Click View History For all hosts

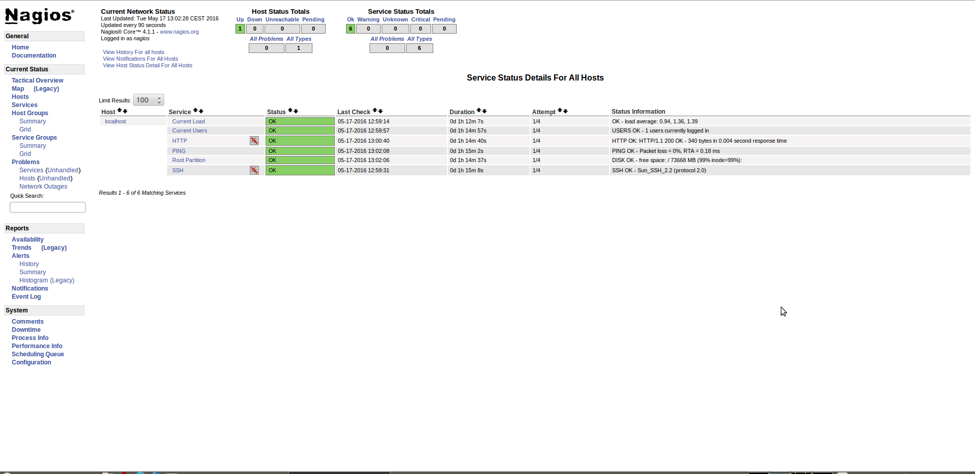tap(134, 52)
